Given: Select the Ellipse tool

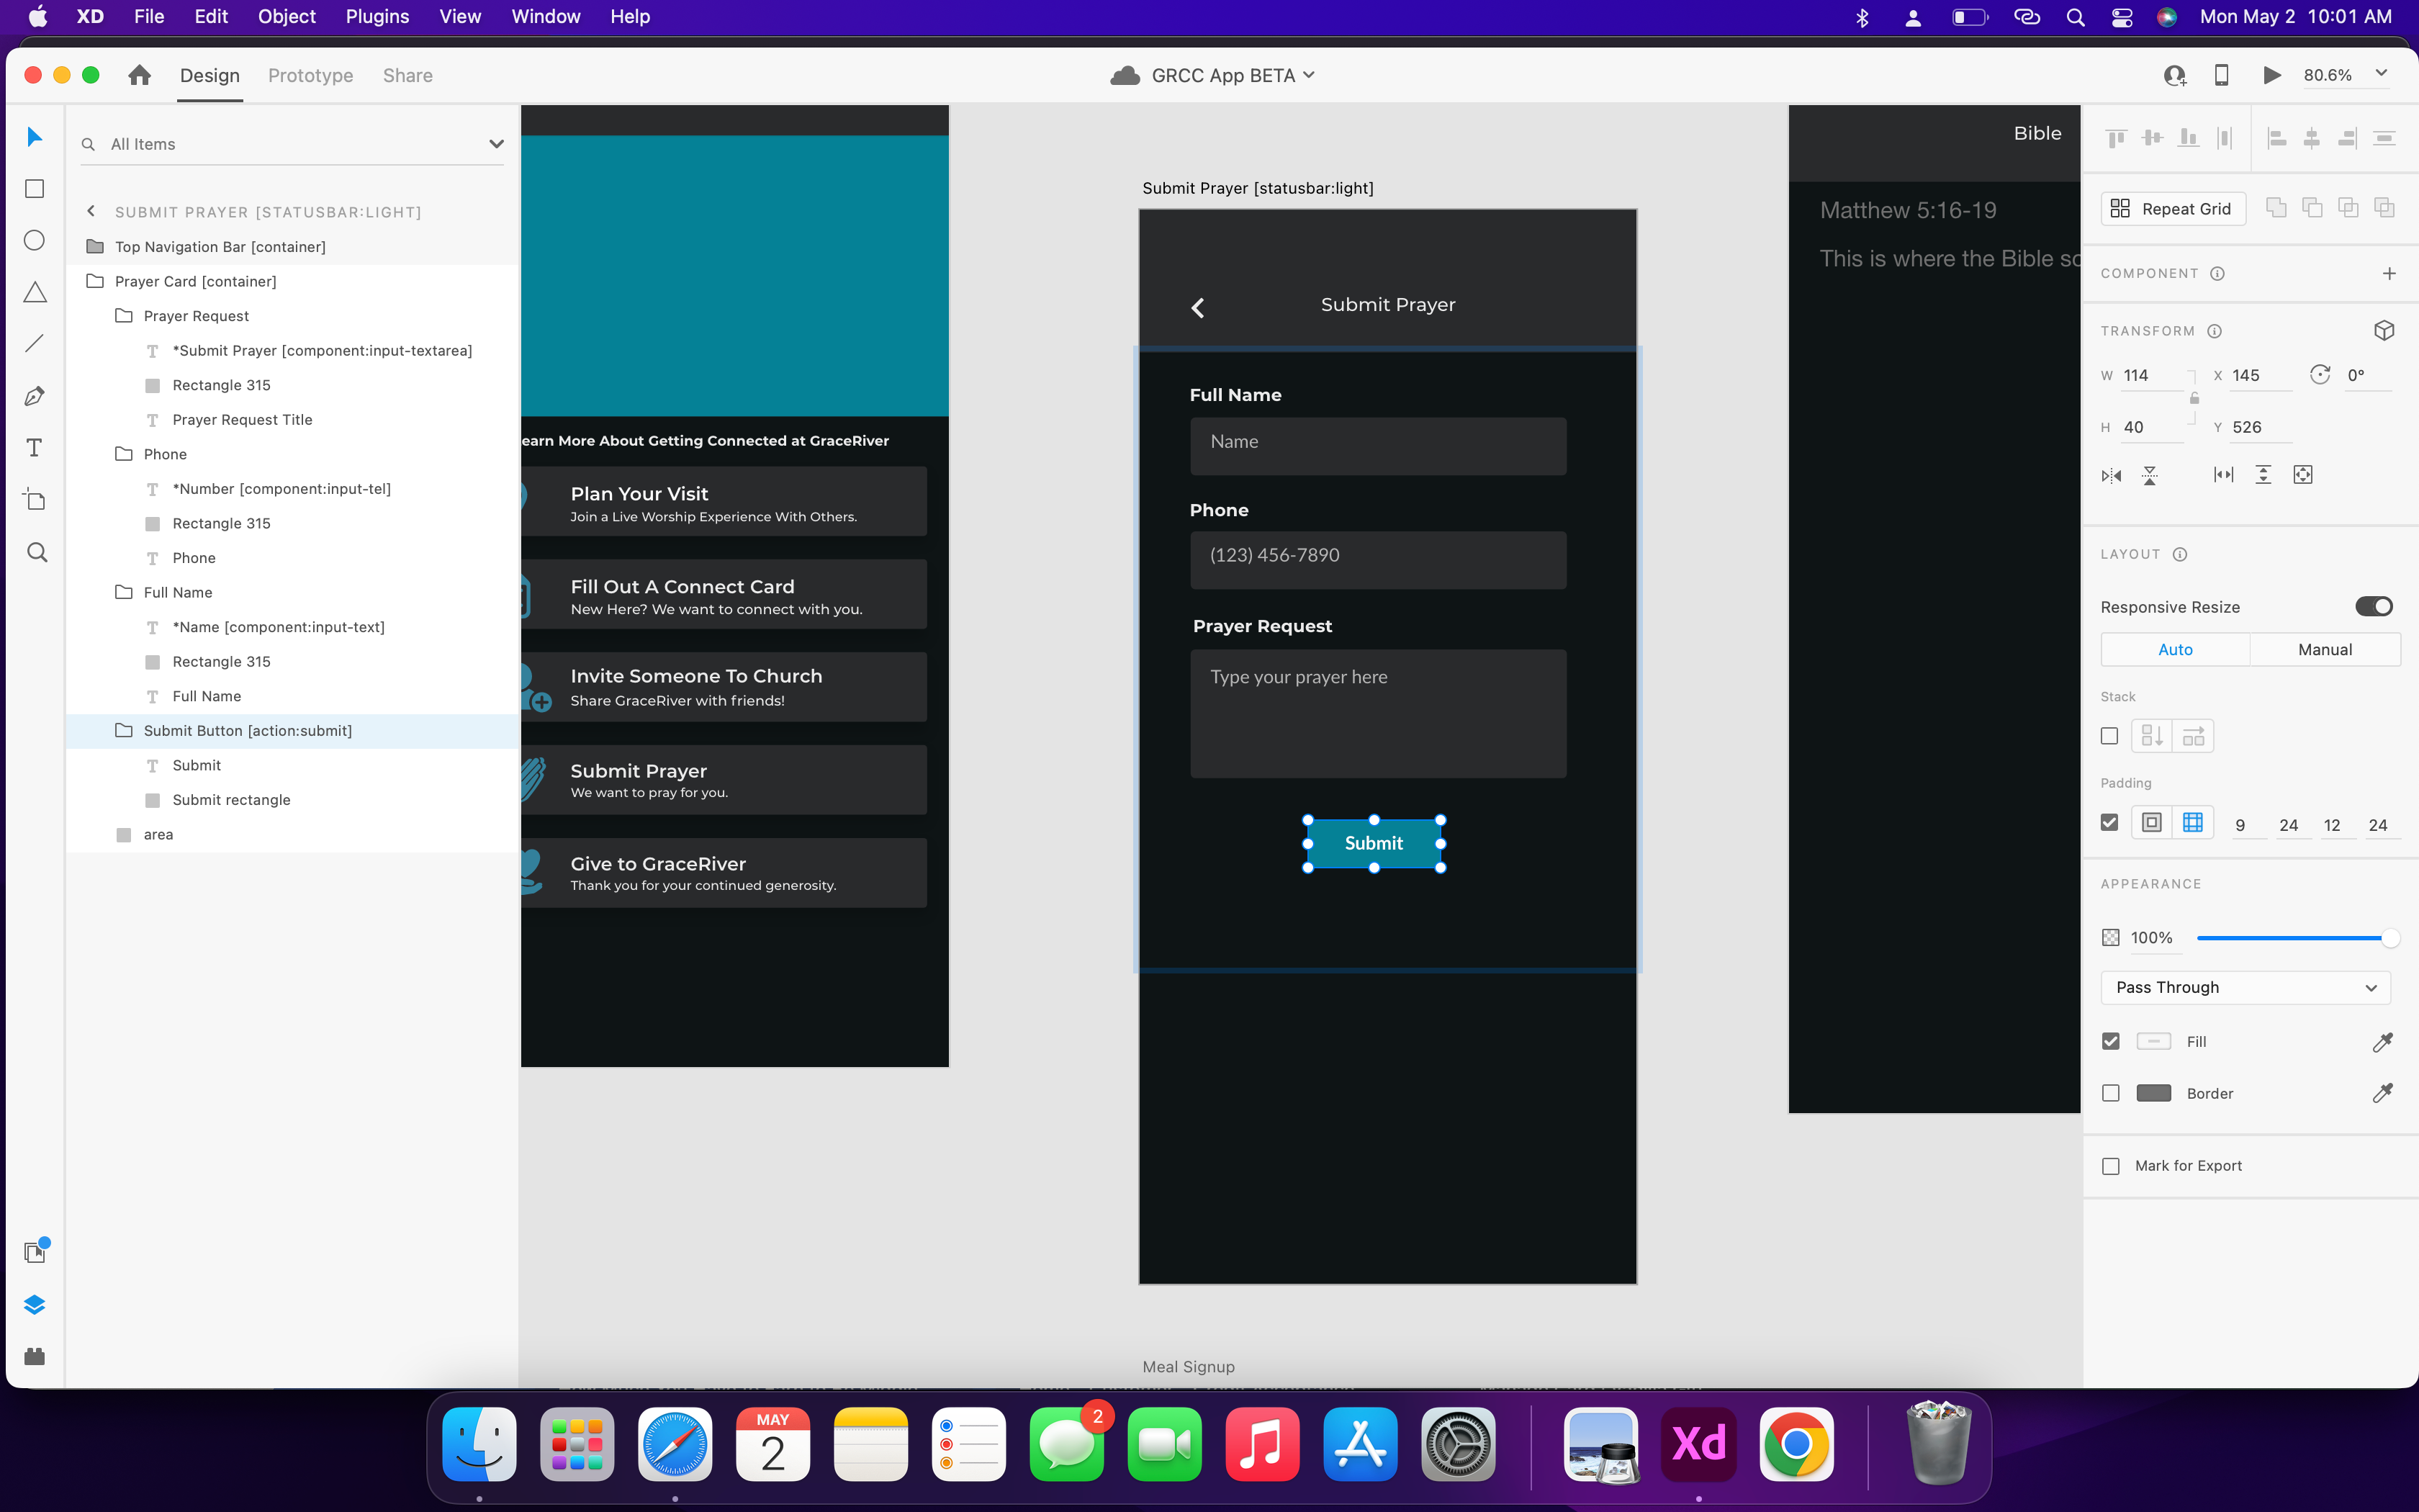Looking at the screenshot, I should 35,240.
